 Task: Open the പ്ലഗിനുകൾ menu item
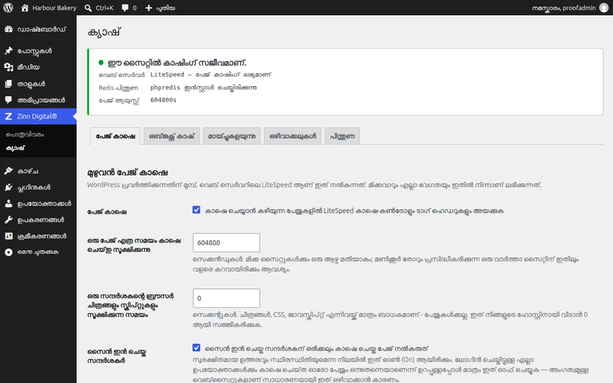point(38,187)
